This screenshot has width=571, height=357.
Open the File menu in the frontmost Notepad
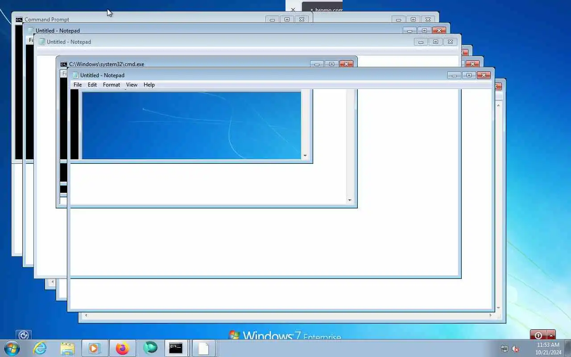coord(78,85)
